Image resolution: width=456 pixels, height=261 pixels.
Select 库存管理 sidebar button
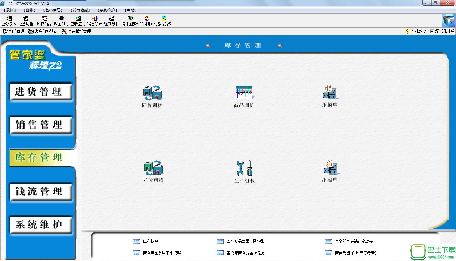[41, 157]
